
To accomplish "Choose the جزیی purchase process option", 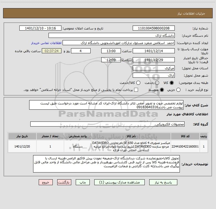I will tap(178, 90).
